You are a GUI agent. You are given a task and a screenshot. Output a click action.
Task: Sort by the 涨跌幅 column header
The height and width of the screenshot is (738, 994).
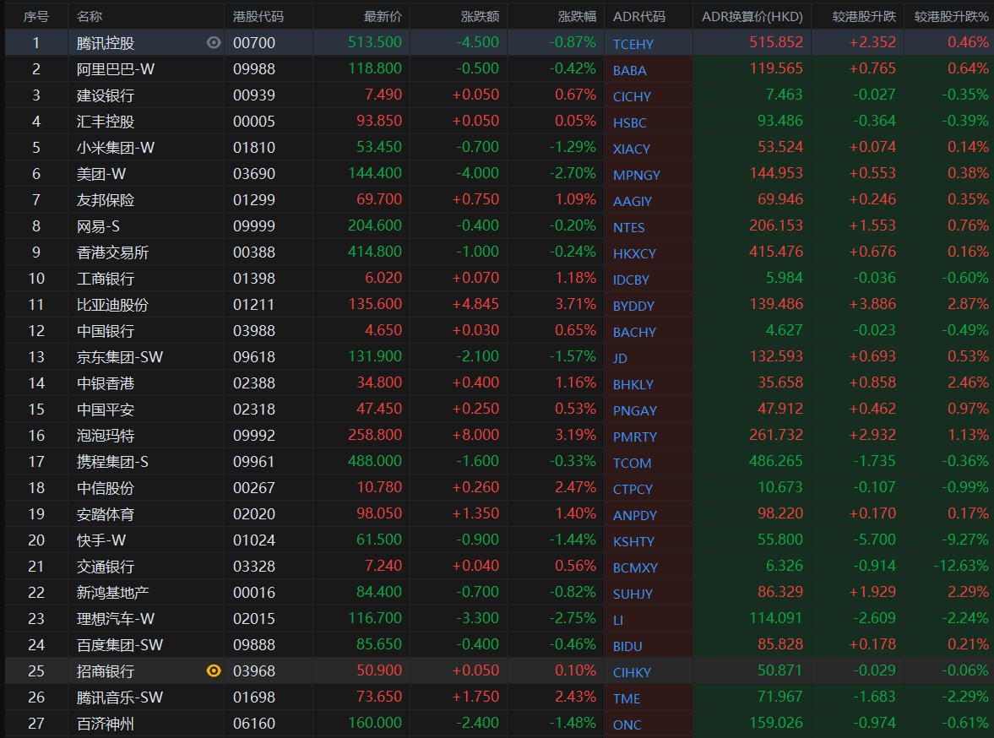[577, 16]
